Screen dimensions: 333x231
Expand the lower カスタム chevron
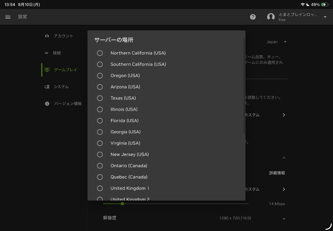[x=284, y=189]
